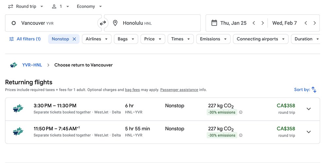327x163 pixels.
Task: Open All filters panel
Action: (25, 39)
